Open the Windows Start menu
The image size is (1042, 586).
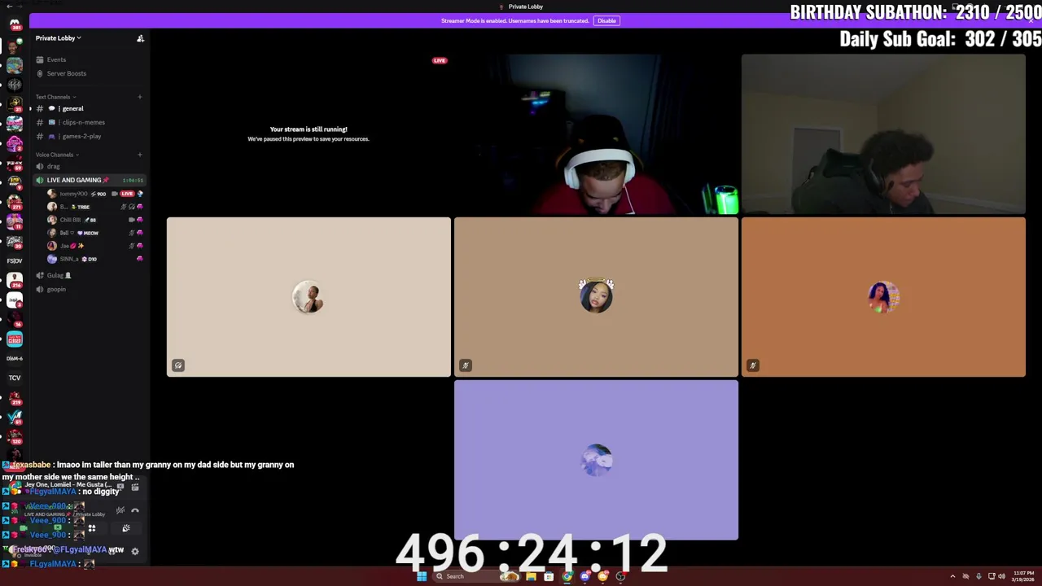pos(422,576)
